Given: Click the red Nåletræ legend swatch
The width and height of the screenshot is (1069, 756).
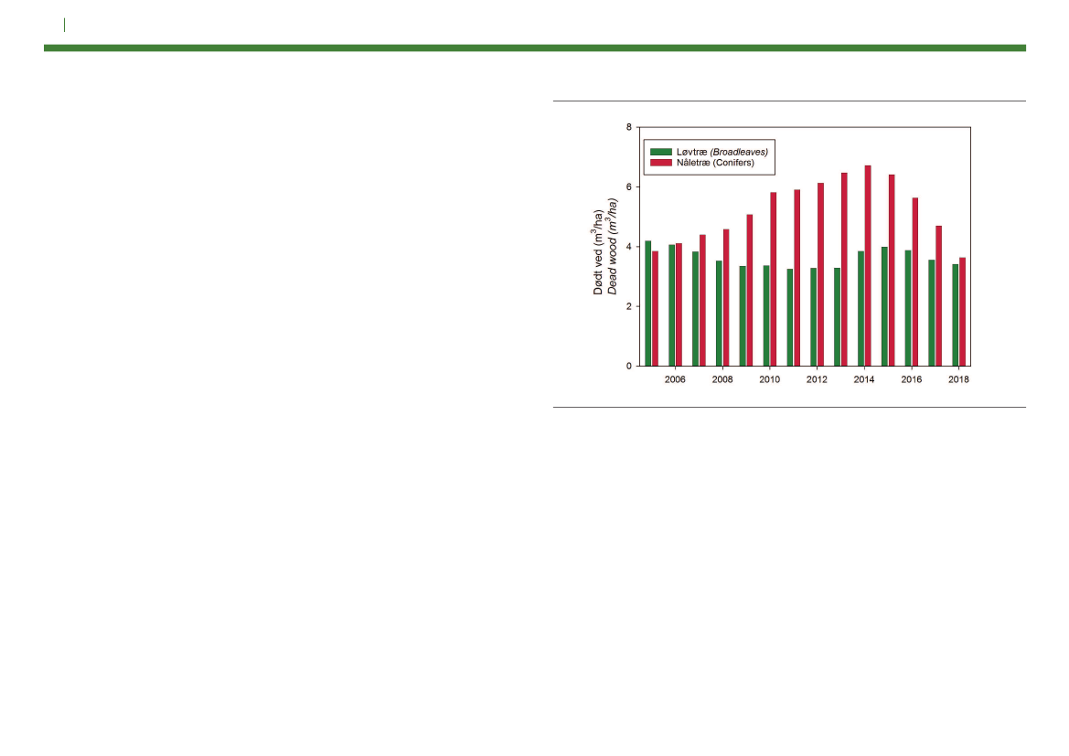Looking at the screenshot, I should (660, 163).
